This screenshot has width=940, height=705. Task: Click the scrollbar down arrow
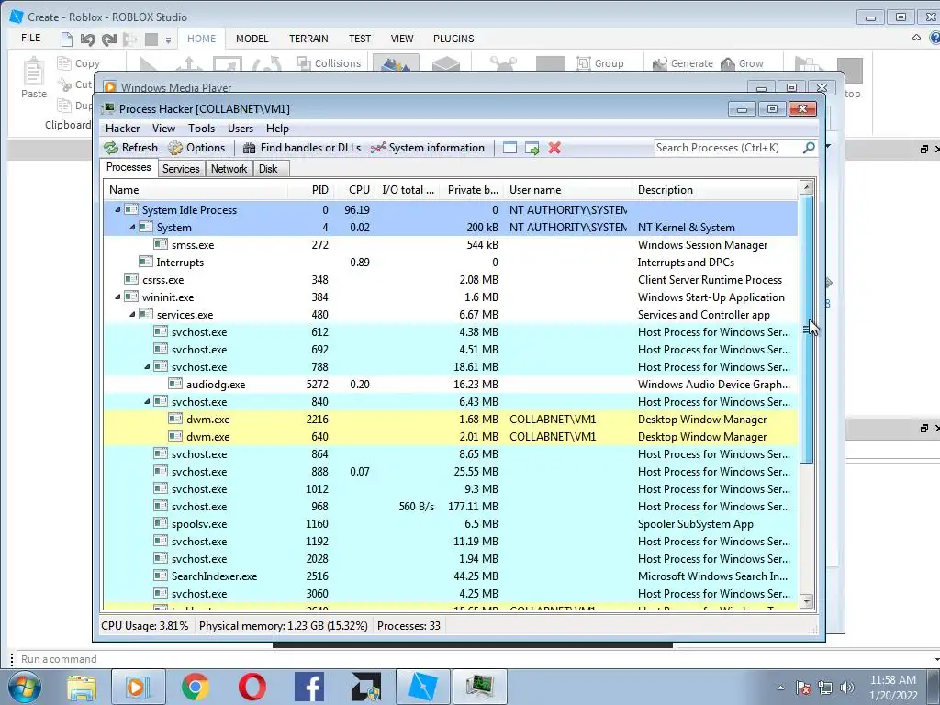click(806, 601)
